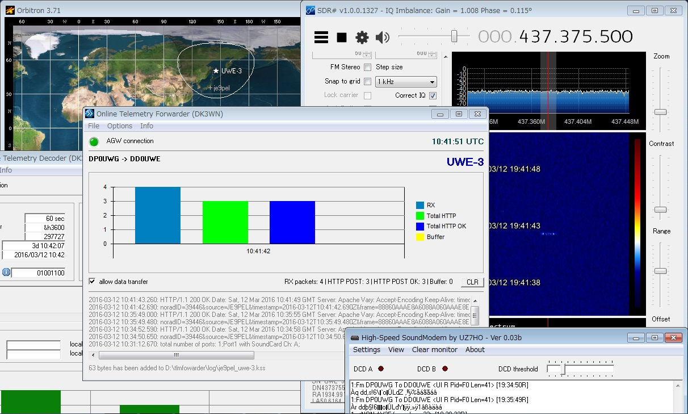This screenshot has width=688, height=414.
Task: Click the UWE-3 star marker on Orbitron map
Action: [x=216, y=71]
